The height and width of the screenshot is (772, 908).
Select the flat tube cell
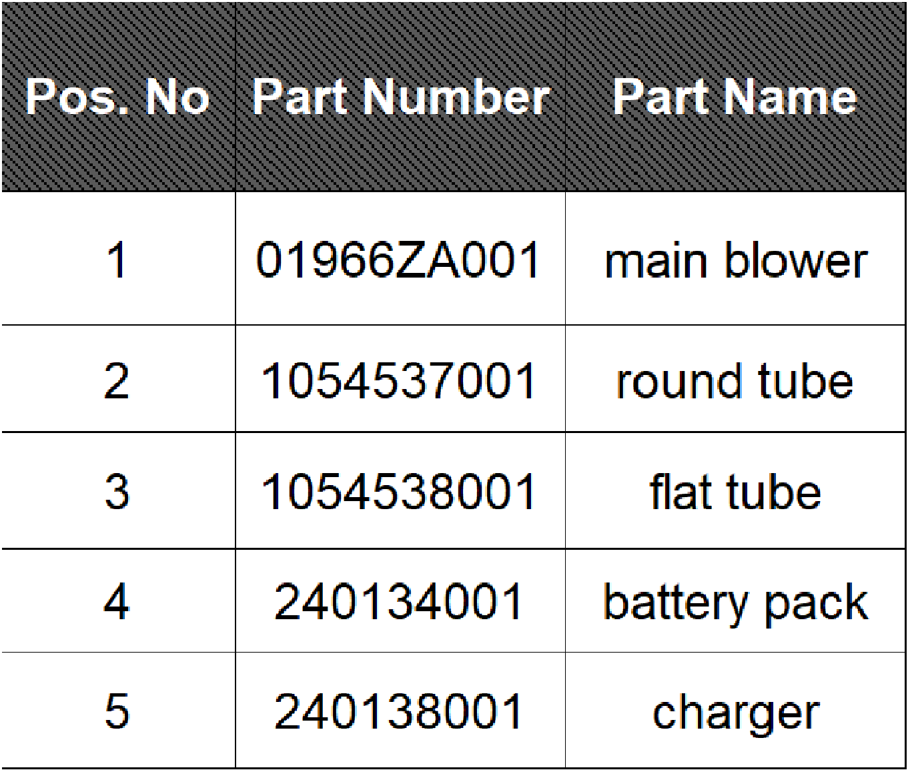pyautogui.click(x=735, y=490)
